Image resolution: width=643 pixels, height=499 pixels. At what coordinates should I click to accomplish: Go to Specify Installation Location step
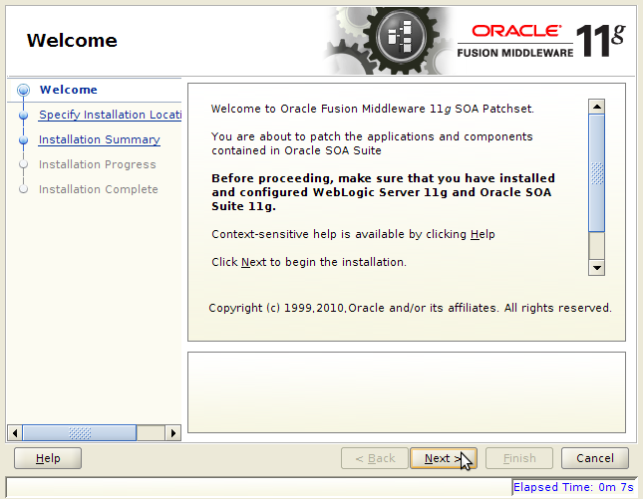110,115
